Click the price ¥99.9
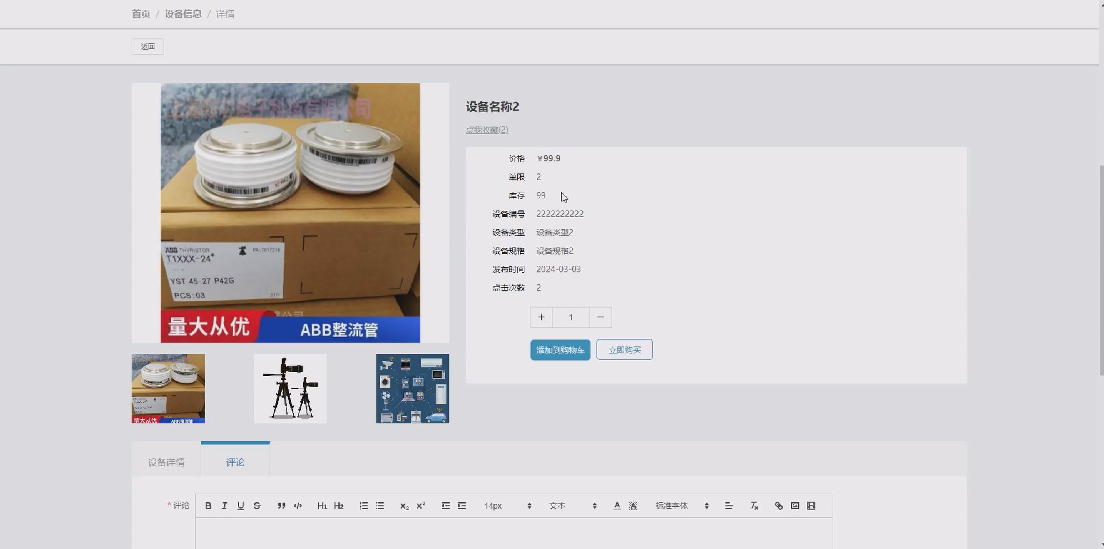The image size is (1104, 549). click(549, 158)
